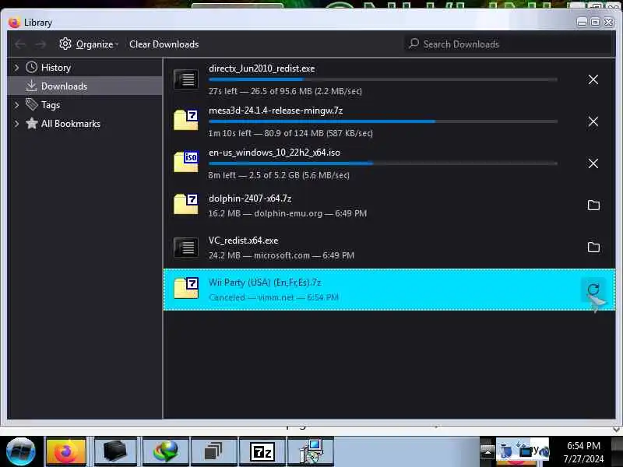Select the Wii Party (USA) (En,Fr,Es).7z name
The height and width of the screenshot is (467, 623).
pyautogui.click(x=265, y=283)
